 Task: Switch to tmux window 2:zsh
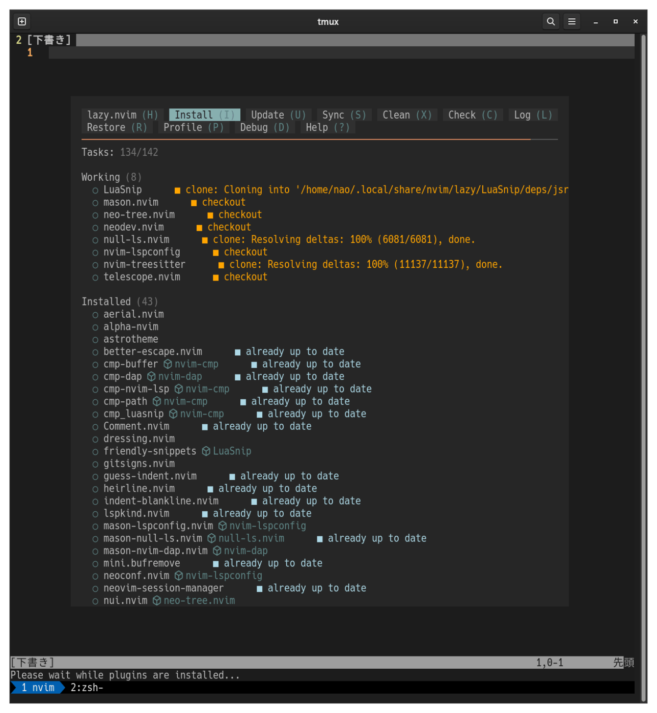[87, 688]
